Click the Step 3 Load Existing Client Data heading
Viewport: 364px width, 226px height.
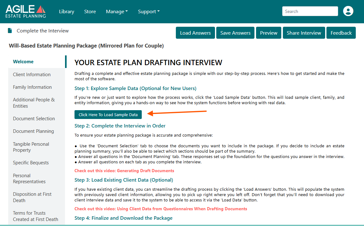point(123,180)
